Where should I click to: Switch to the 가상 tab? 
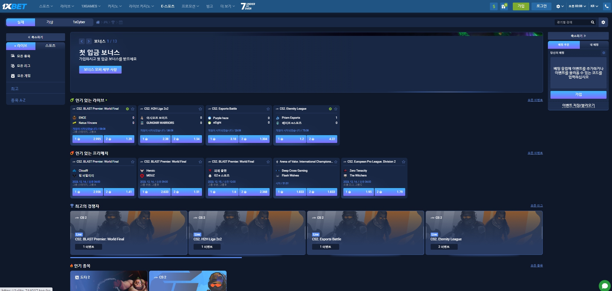[50, 22]
